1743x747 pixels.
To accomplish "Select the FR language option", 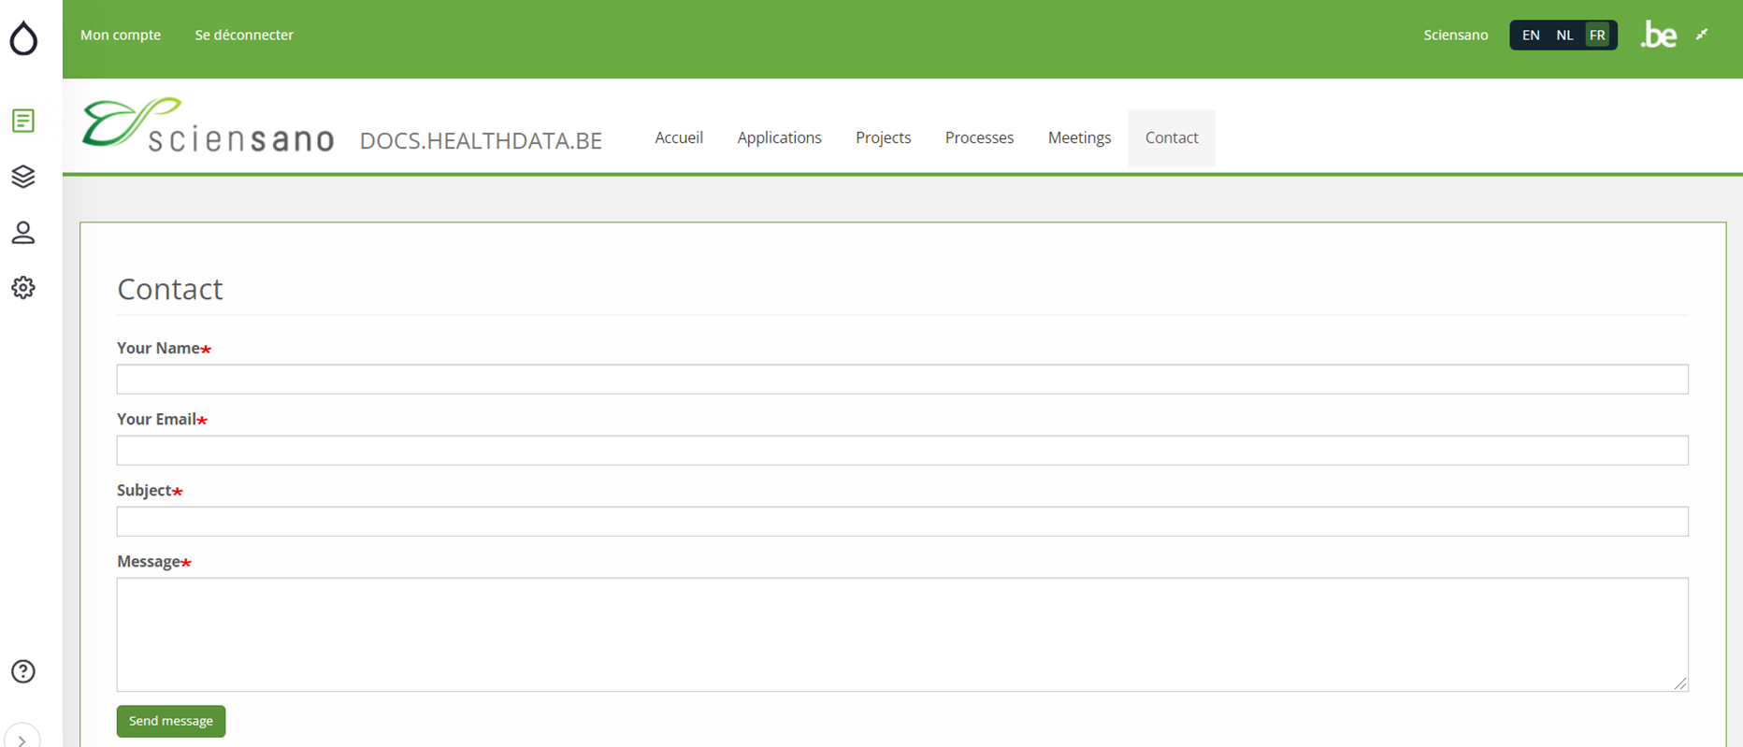I will (1597, 36).
